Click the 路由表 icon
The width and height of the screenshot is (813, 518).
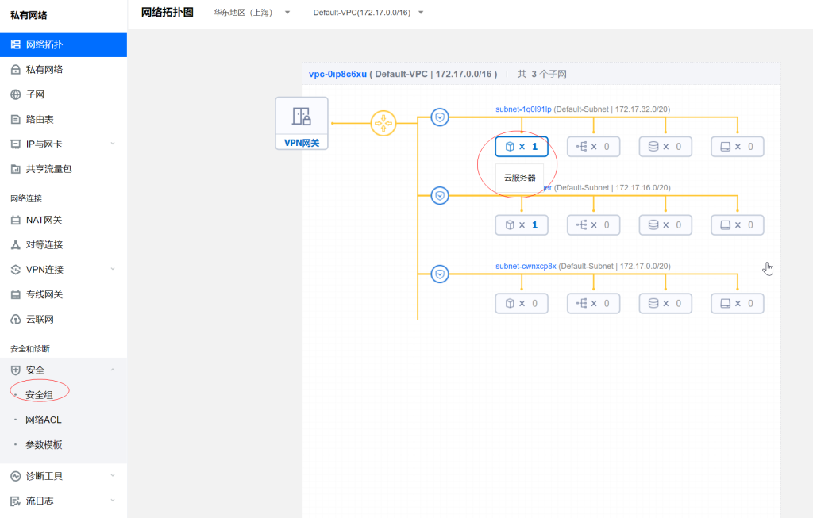pyautogui.click(x=16, y=119)
